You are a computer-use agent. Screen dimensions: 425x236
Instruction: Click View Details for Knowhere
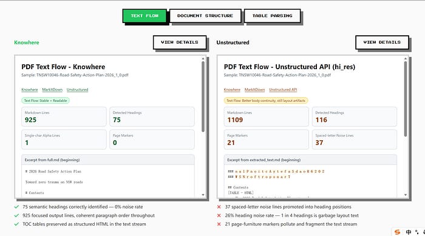click(180, 42)
